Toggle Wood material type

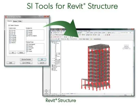pyautogui.click(x=27, y=51)
